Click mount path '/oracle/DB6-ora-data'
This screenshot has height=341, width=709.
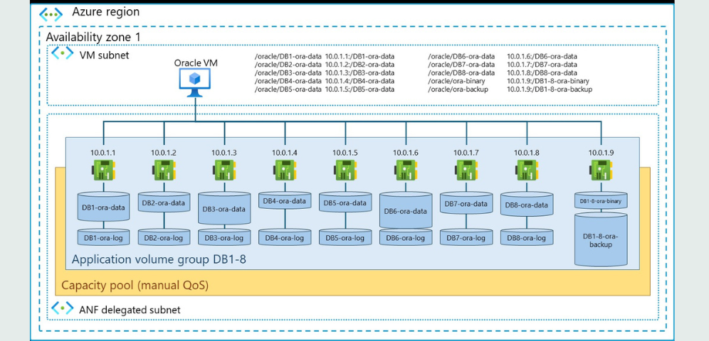461,57
